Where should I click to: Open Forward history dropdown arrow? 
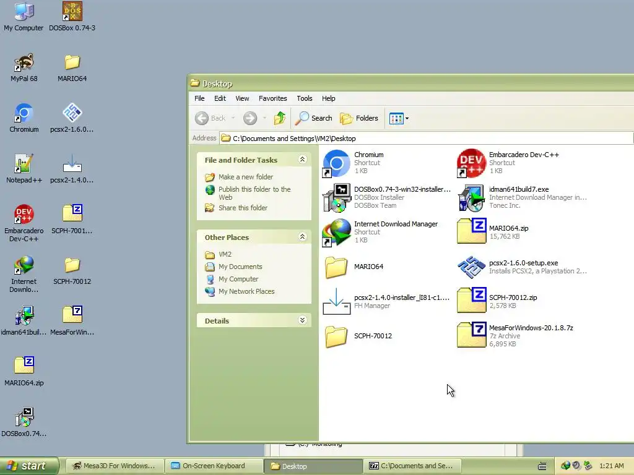pos(264,118)
